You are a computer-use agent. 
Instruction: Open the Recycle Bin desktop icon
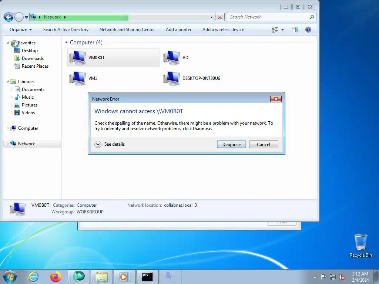click(360, 246)
